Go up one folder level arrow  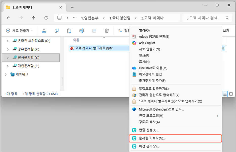tap(33, 18)
